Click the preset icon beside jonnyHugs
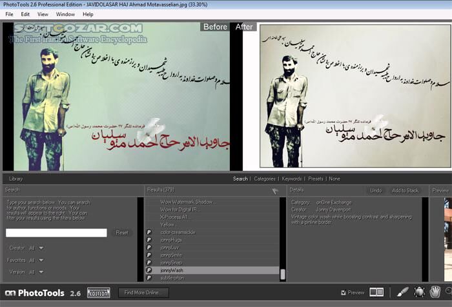Screen dimensions: 452x307 [149, 240]
